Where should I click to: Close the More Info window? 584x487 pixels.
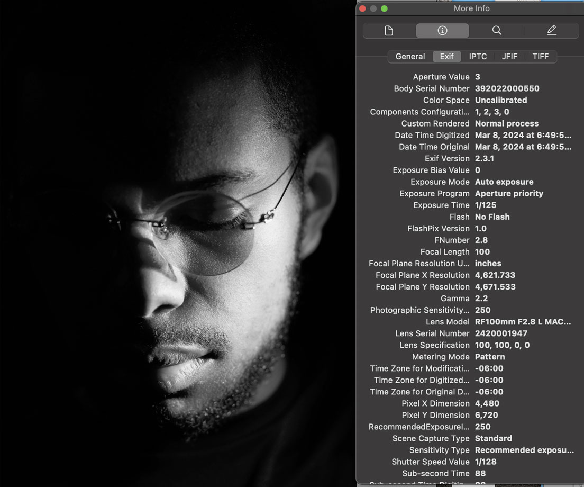coord(362,8)
